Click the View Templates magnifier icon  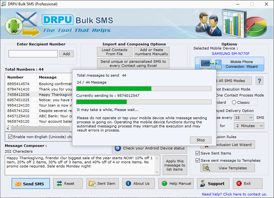pyautogui.click(x=206, y=168)
